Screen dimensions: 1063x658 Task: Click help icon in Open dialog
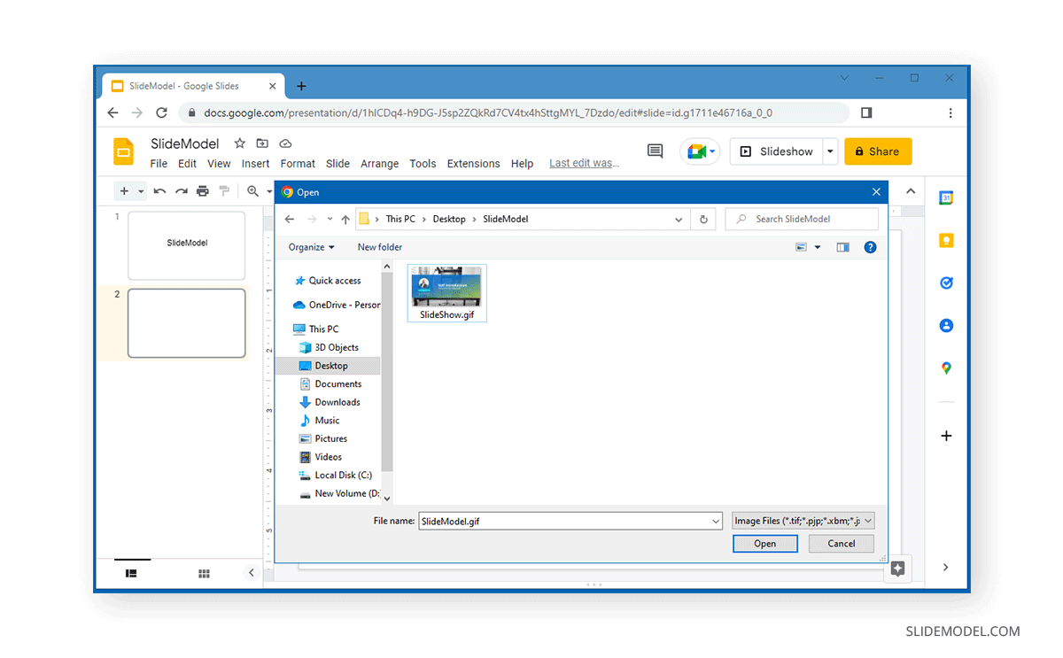(870, 247)
